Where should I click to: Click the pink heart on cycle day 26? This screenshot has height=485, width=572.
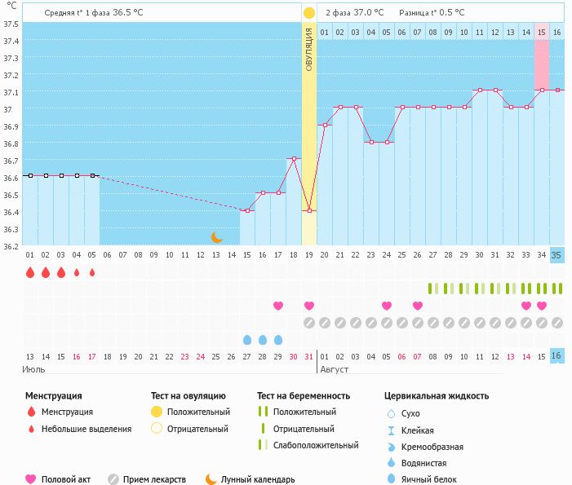418,306
